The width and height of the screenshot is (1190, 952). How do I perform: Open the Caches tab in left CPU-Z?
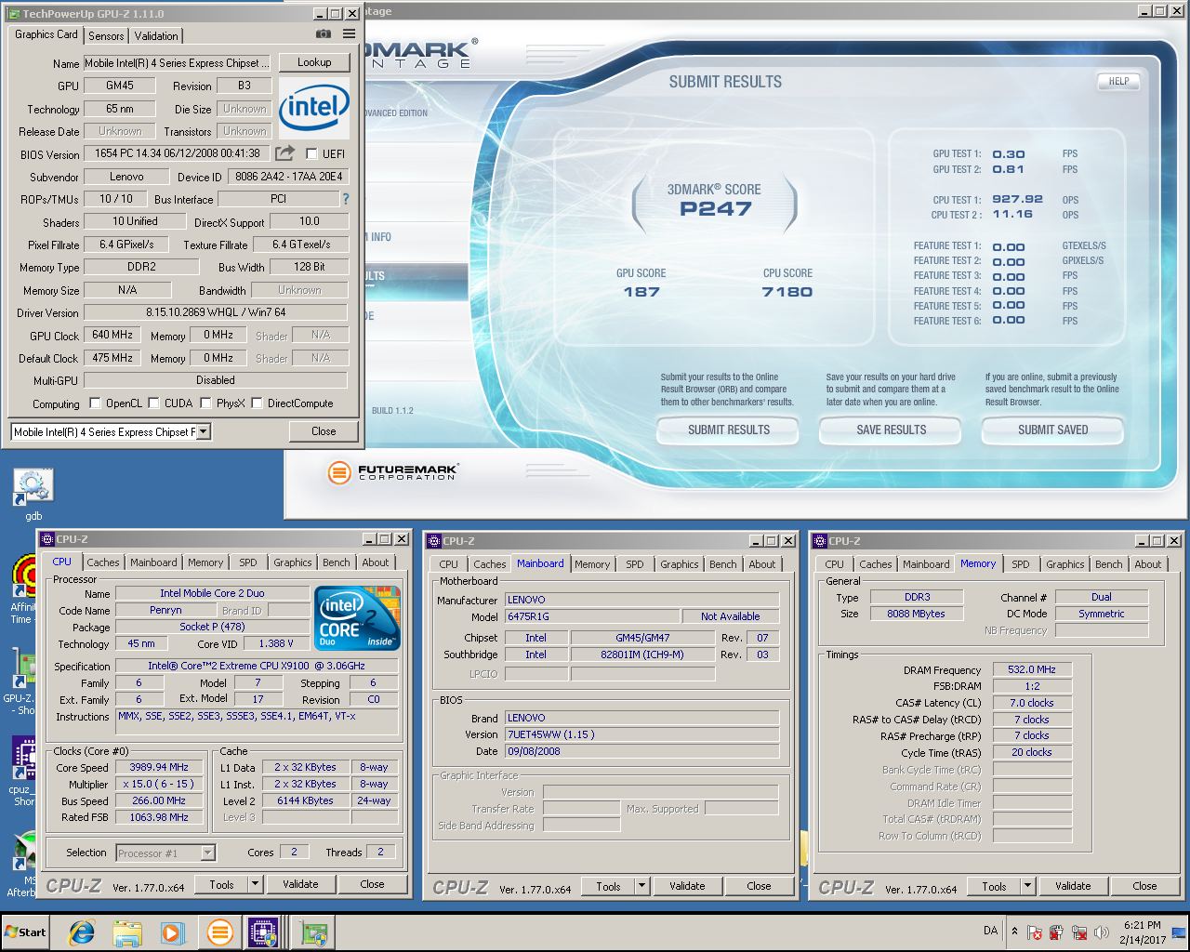point(103,562)
